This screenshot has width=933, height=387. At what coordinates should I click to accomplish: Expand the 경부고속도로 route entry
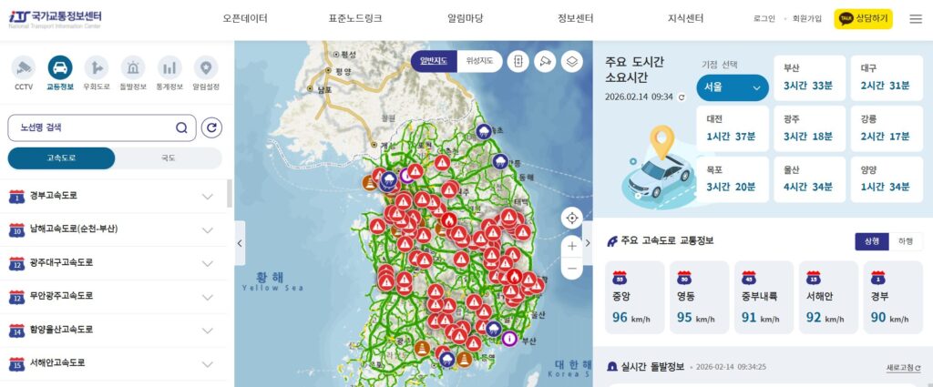(x=114, y=196)
